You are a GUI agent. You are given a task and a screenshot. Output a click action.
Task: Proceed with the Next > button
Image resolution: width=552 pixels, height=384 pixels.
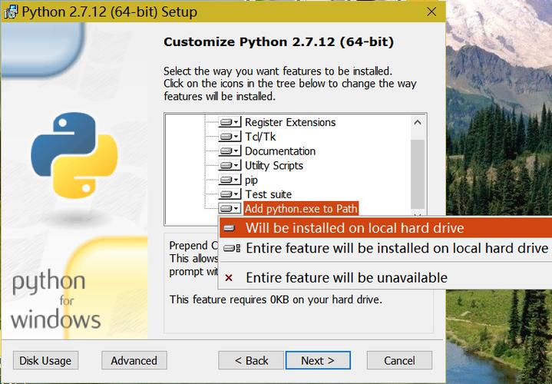[x=318, y=360]
